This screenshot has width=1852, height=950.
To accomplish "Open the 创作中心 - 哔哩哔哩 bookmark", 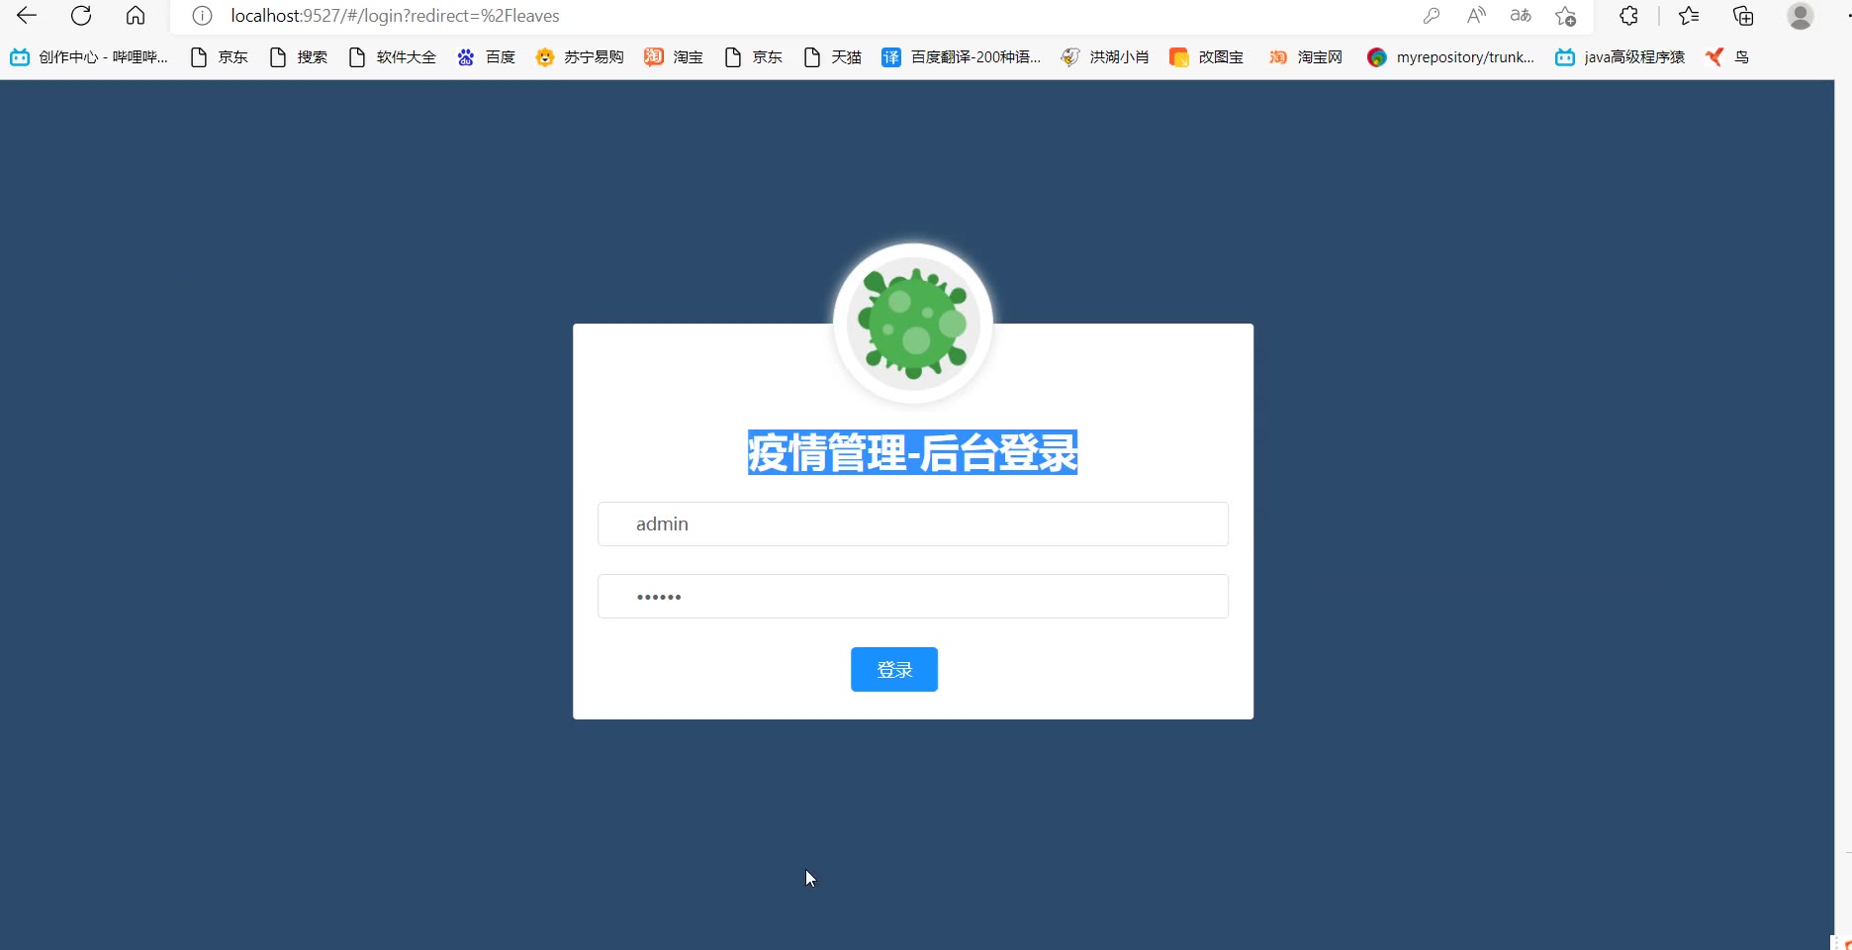I will (x=89, y=57).
